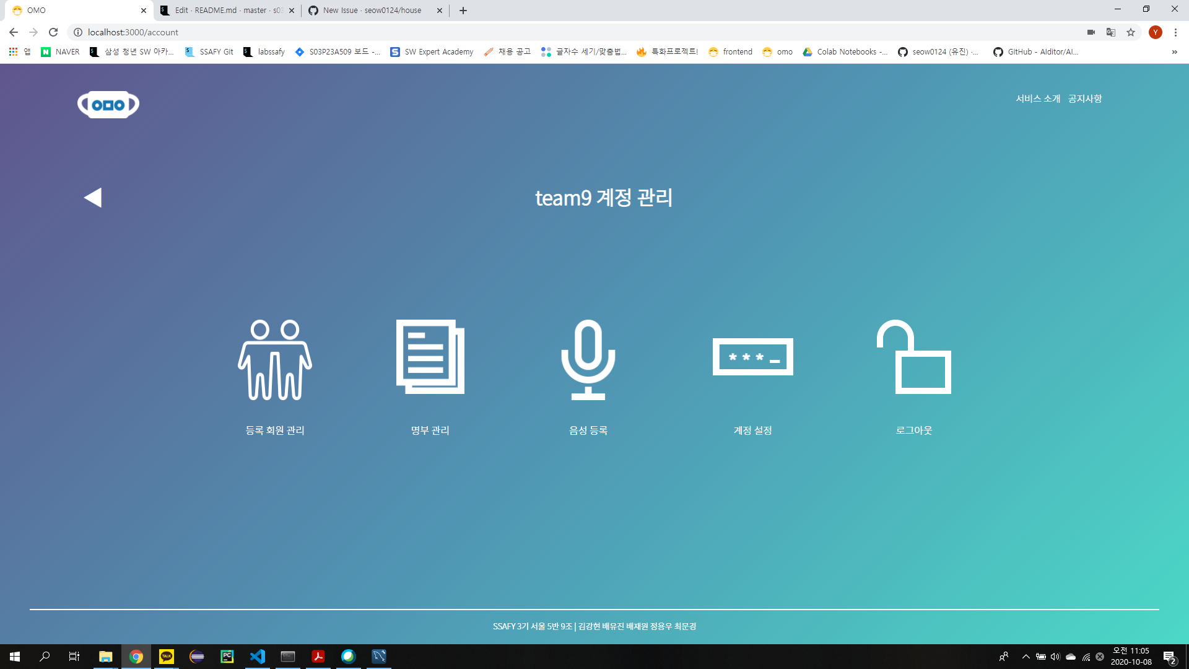Screen dimensions: 1189x669
Task: Bookmark this page with the star icon
Action: click(x=1131, y=32)
